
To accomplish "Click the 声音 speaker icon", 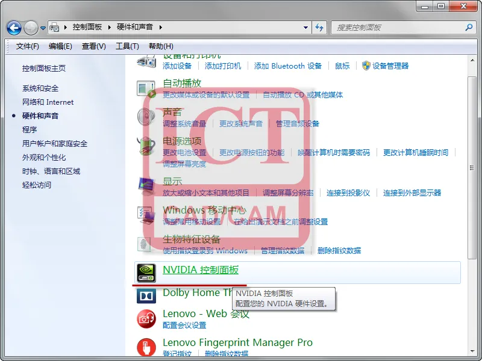I will [x=146, y=117].
